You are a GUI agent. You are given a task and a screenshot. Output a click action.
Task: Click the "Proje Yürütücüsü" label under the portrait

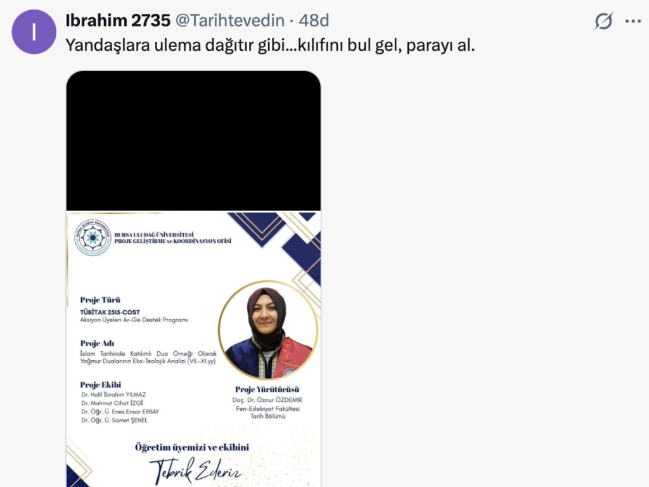pyautogui.click(x=267, y=389)
